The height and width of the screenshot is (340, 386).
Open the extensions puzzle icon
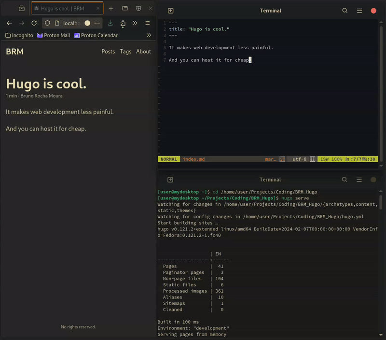point(123,23)
